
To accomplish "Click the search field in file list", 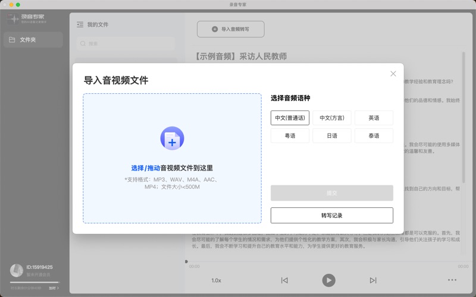I will point(126,43).
